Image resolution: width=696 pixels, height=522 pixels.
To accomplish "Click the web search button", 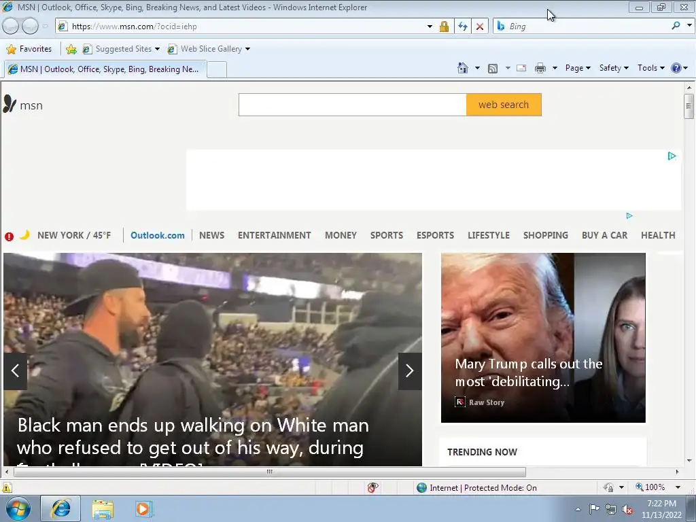I will [x=504, y=105].
